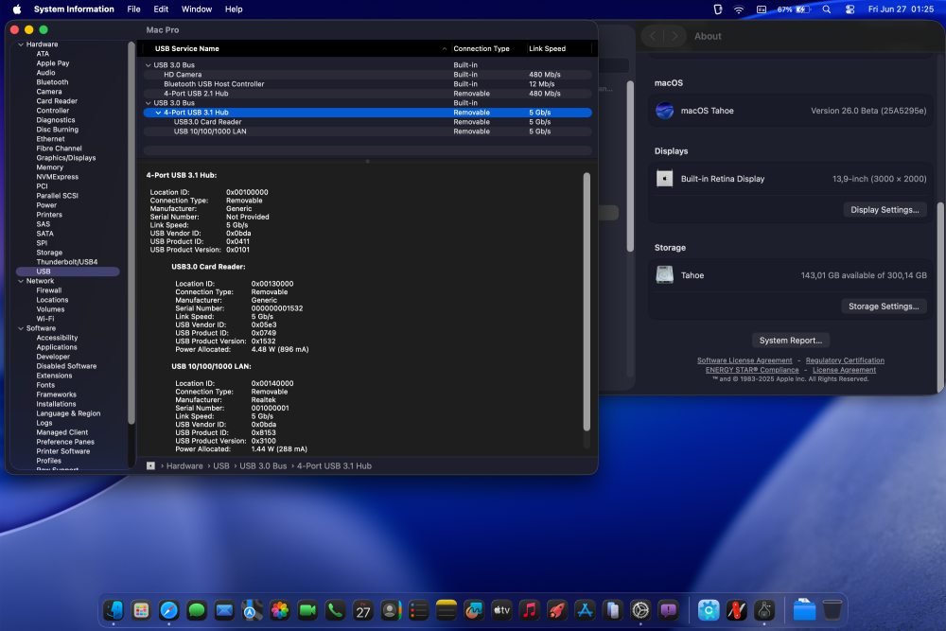Click the USB details pane scrollbar

(587, 302)
